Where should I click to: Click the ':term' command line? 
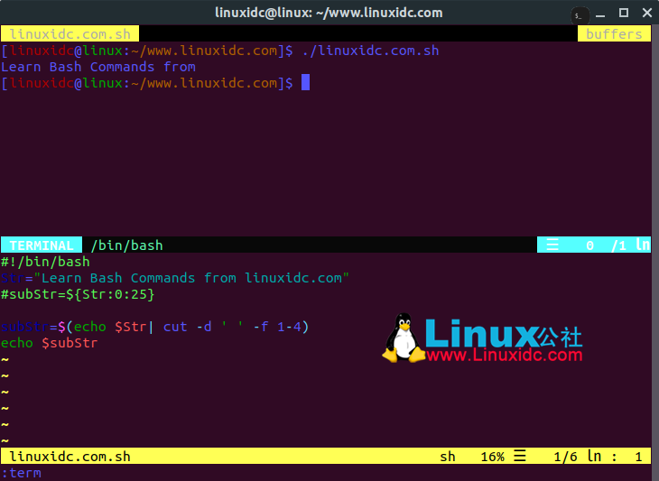(x=22, y=473)
